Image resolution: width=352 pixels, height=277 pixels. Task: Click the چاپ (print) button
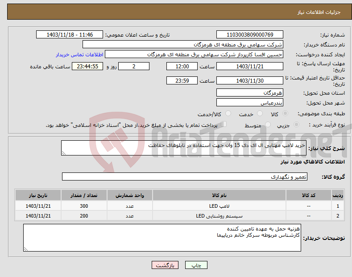pos(196,265)
